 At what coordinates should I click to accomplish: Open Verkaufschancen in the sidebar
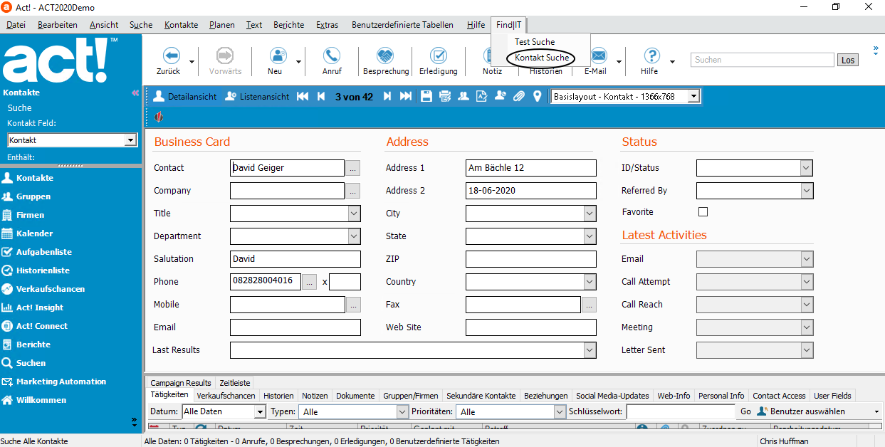pos(51,289)
